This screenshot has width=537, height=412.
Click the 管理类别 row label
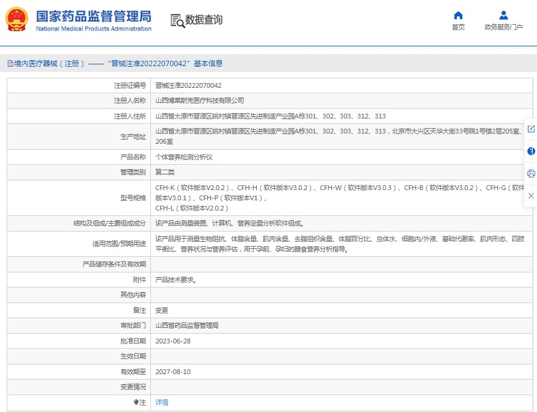[133, 172]
